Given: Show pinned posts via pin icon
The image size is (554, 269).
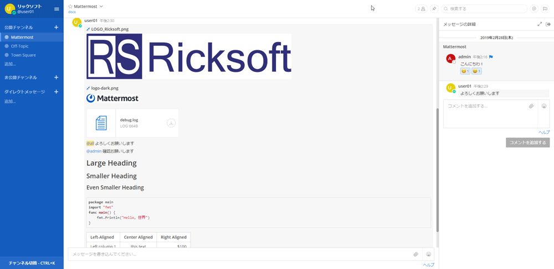Looking at the screenshot, I should click(434, 9).
